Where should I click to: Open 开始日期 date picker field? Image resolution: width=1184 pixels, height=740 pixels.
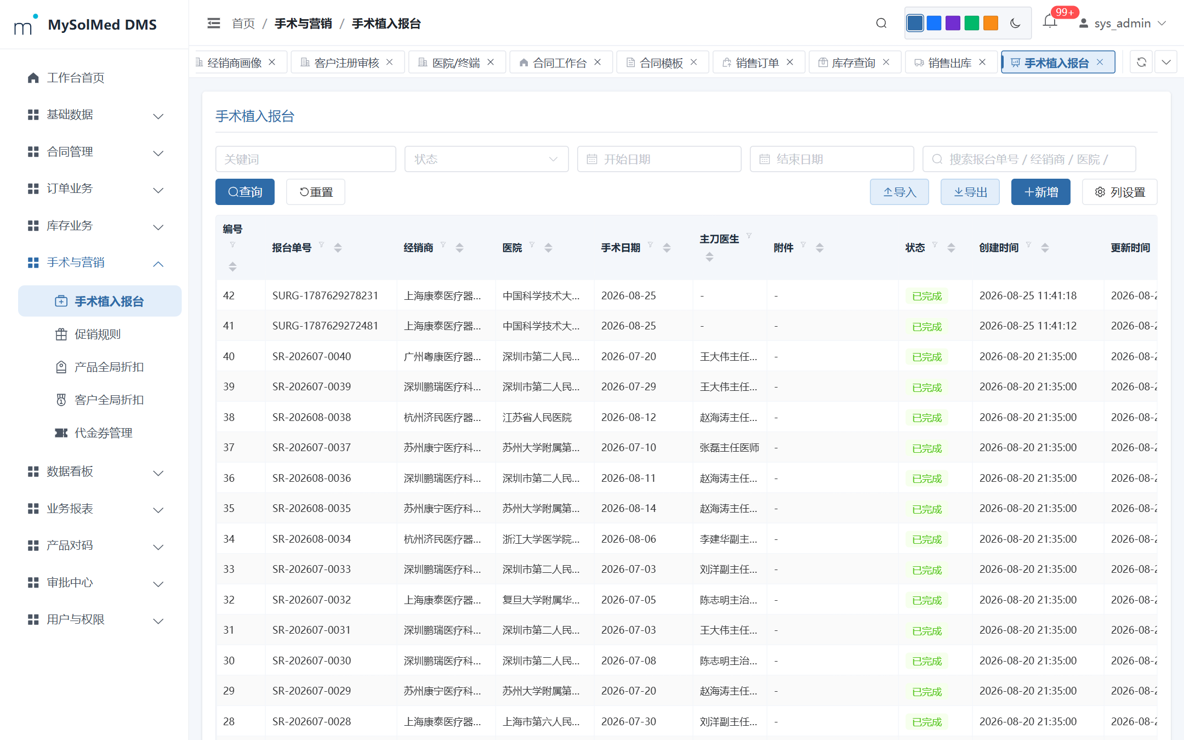coord(659,159)
